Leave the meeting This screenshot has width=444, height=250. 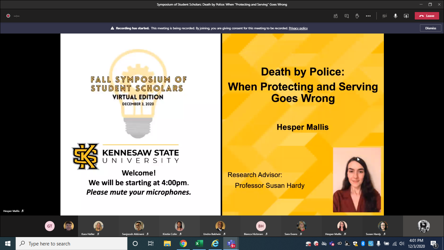click(427, 16)
